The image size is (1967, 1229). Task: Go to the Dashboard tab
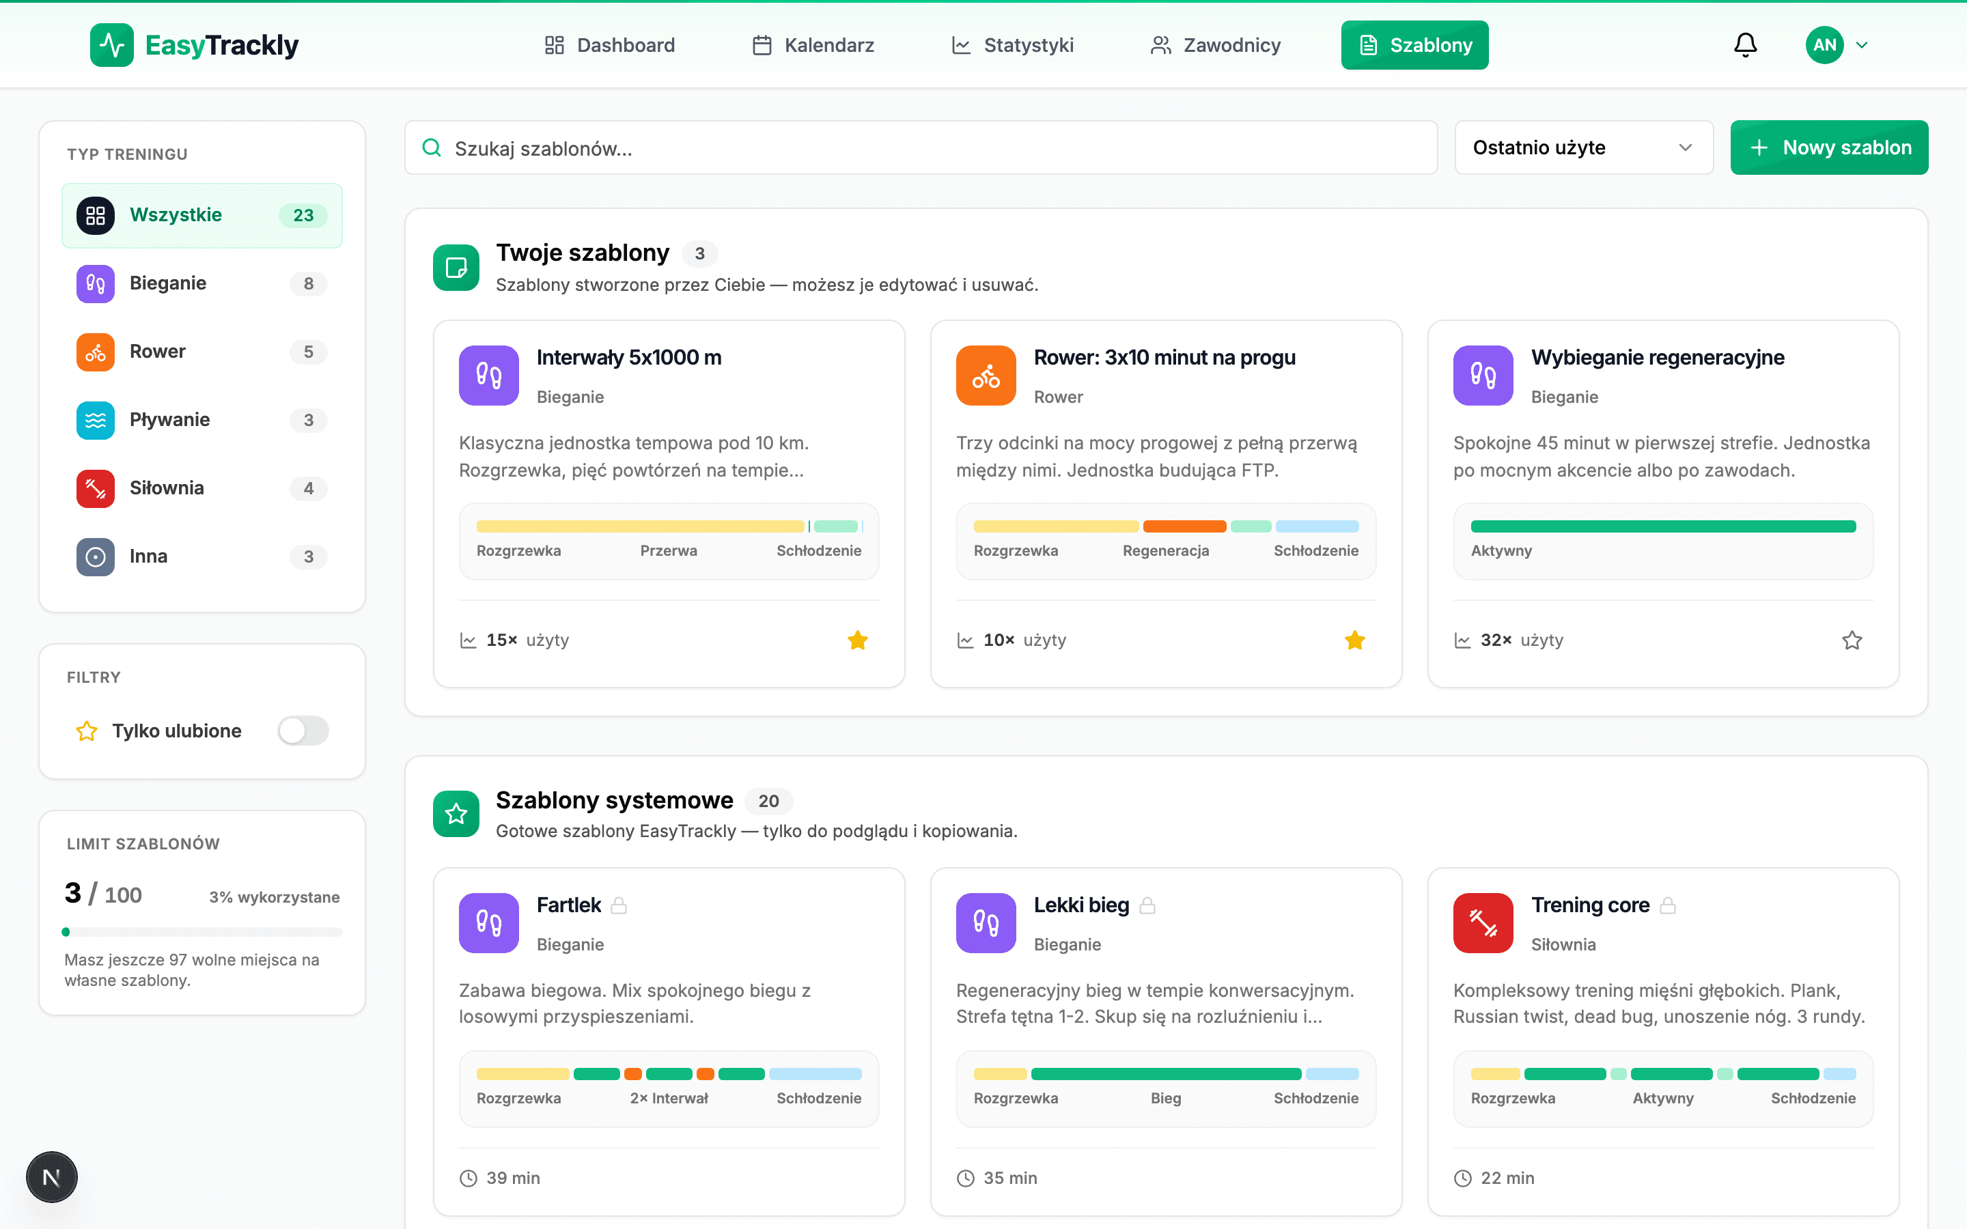pyautogui.click(x=610, y=44)
